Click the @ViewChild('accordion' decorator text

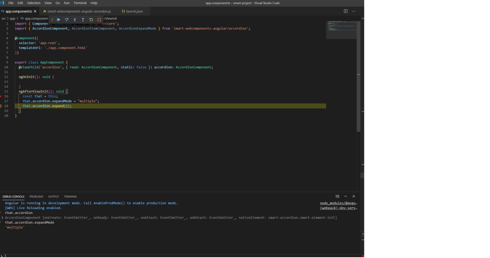pos(40,67)
